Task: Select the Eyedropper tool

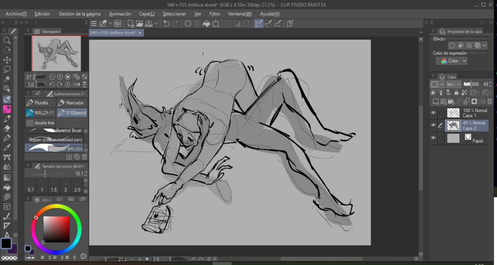Action: pyautogui.click(x=7, y=148)
